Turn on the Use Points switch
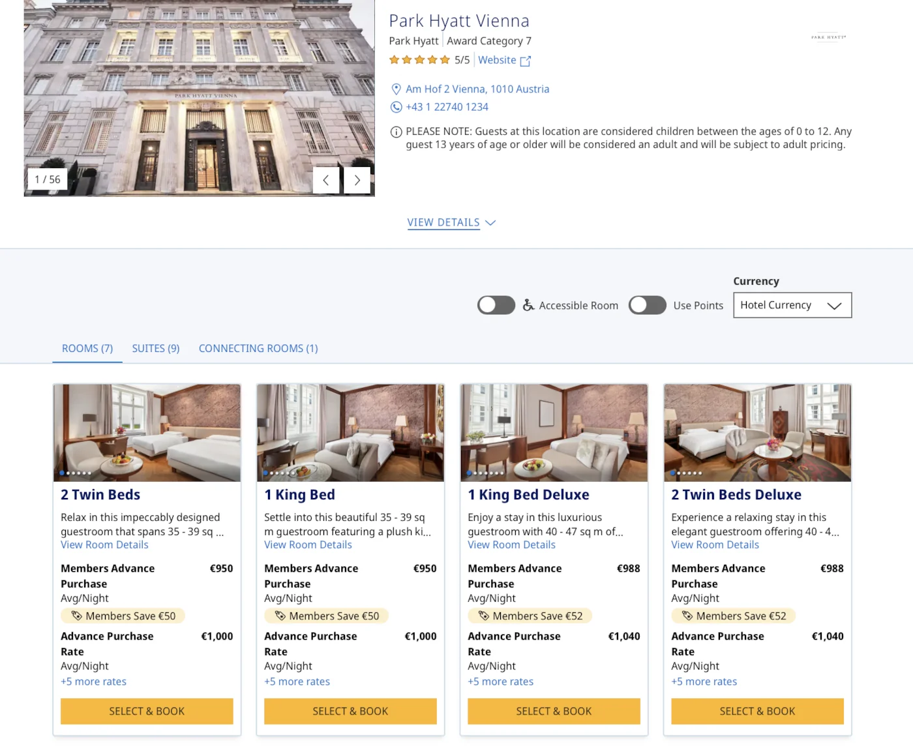 pyautogui.click(x=648, y=305)
